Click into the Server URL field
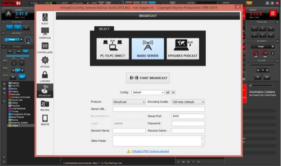This screenshot has width=281, height=166. 159,109
